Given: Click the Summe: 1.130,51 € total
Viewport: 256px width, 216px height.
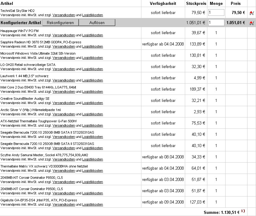Looking at the screenshot, I should click(x=222, y=213).
